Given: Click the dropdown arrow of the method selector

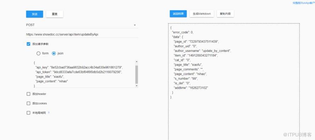Looking at the screenshot, I should [x=135, y=25].
